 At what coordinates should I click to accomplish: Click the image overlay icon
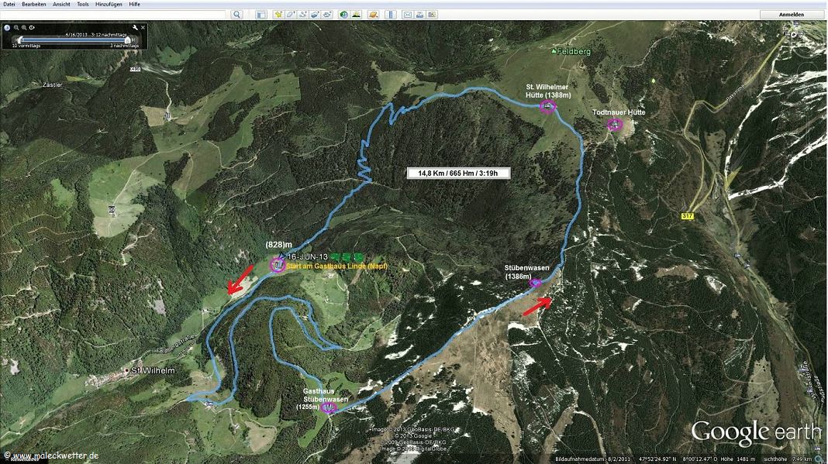pos(316,15)
